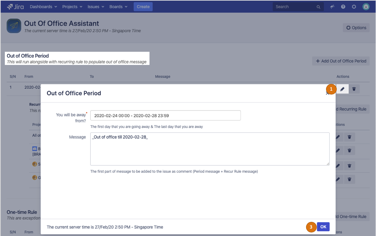The width and height of the screenshot is (376, 236).
Task: Expand the Projects dropdown menu
Action: point(72,7)
